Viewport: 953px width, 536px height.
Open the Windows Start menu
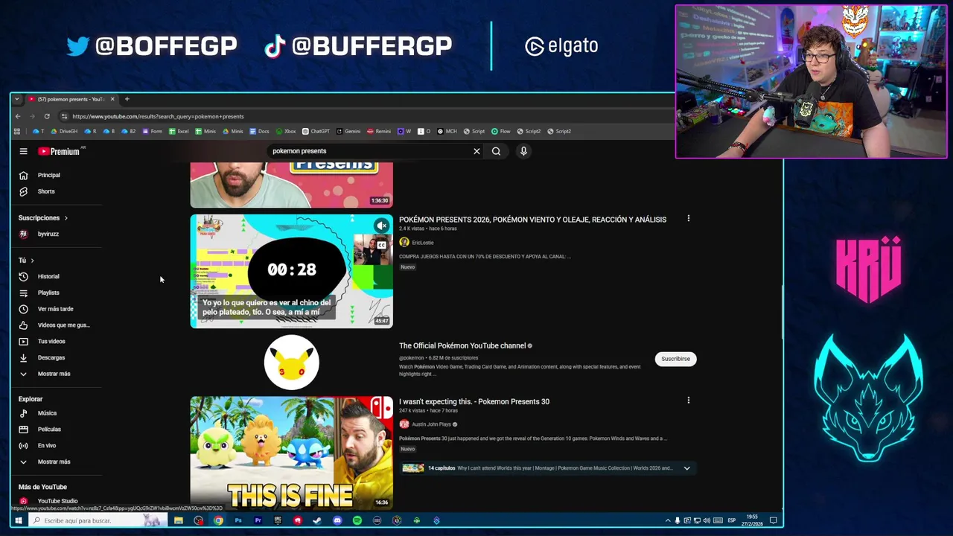(x=19, y=520)
